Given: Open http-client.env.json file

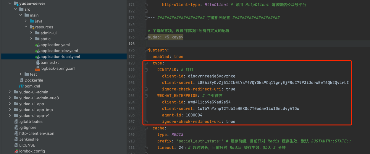Looking at the screenshot, I should click(x=37, y=133).
